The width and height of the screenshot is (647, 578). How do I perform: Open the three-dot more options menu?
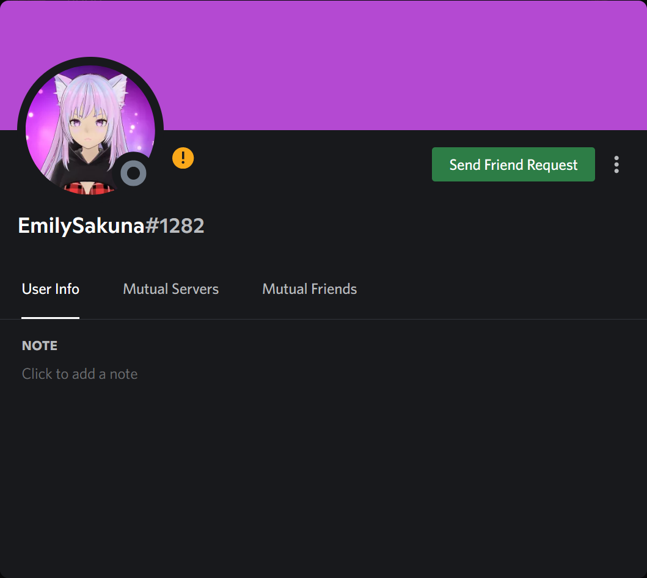tap(616, 164)
